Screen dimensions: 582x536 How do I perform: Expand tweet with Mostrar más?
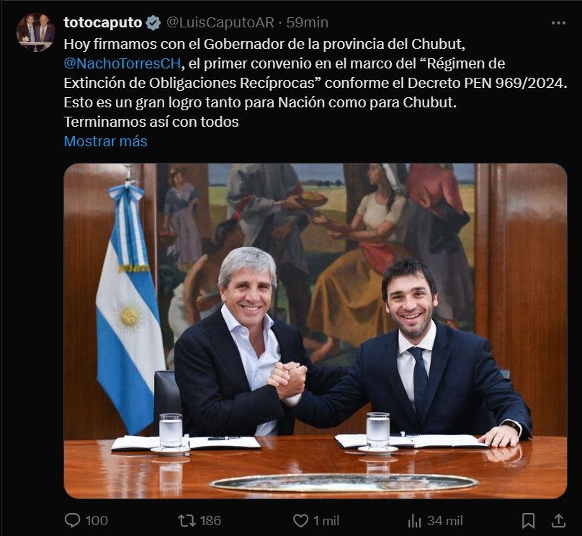coord(105,141)
